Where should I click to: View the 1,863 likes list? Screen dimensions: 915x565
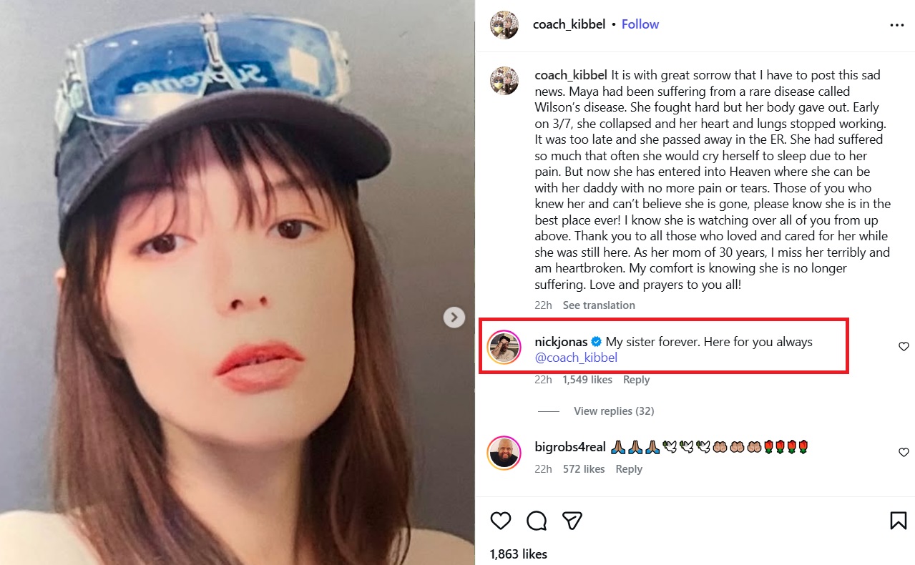click(x=518, y=554)
